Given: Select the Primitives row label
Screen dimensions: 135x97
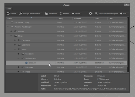Looking at the screenshot, I should coord(29,67).
